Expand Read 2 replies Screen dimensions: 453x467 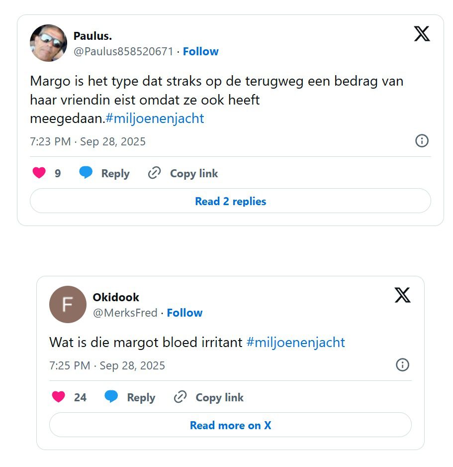230,201
